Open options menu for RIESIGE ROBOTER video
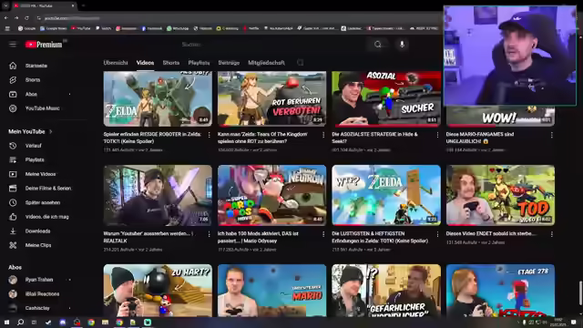The height and width of the screenshot is (328, 583). point(209,135)
